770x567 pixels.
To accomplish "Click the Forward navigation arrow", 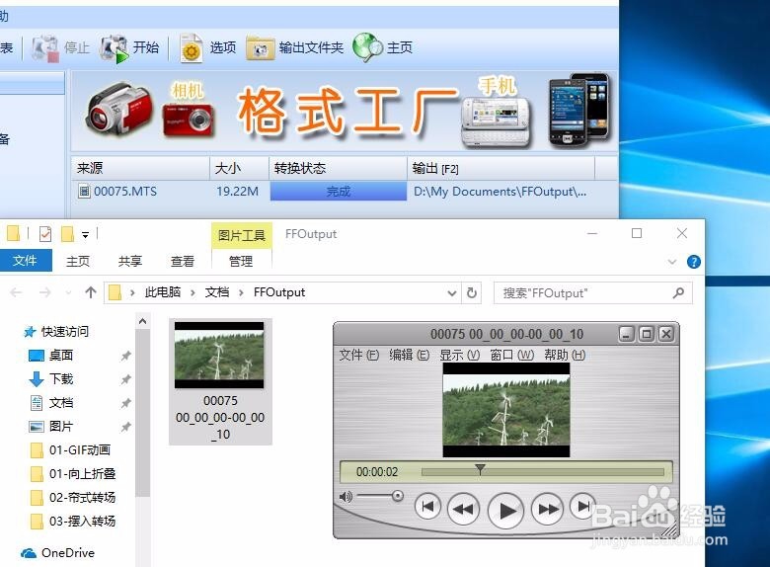I will click(45, 292).
